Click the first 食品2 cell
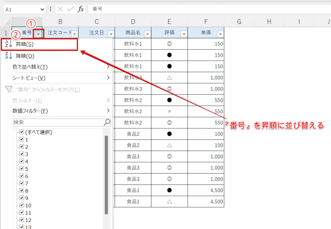Screen dimensions: 331x229 click(x=133, y=134)
